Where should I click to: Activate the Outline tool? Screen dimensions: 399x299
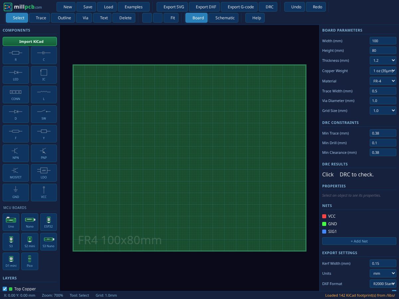63,18
